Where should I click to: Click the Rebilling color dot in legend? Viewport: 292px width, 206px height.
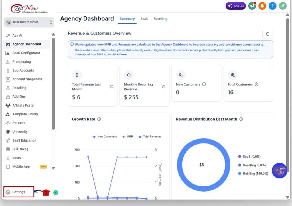pyautogui.click(x=240, y=174)
